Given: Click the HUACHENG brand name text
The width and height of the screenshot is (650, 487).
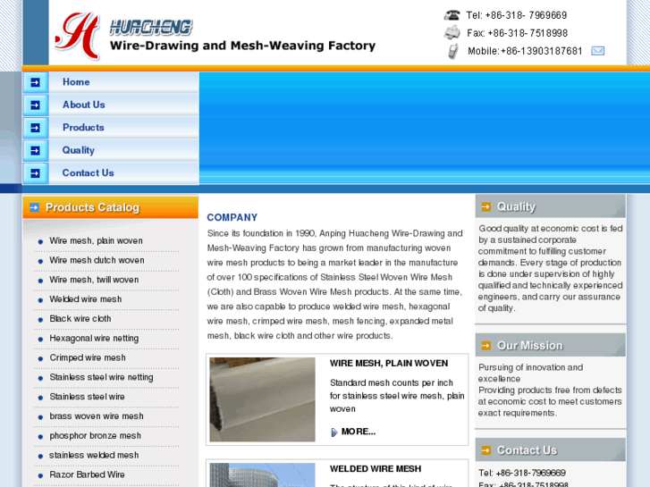Looking at the screenshot, I should (x=151, y=28).
